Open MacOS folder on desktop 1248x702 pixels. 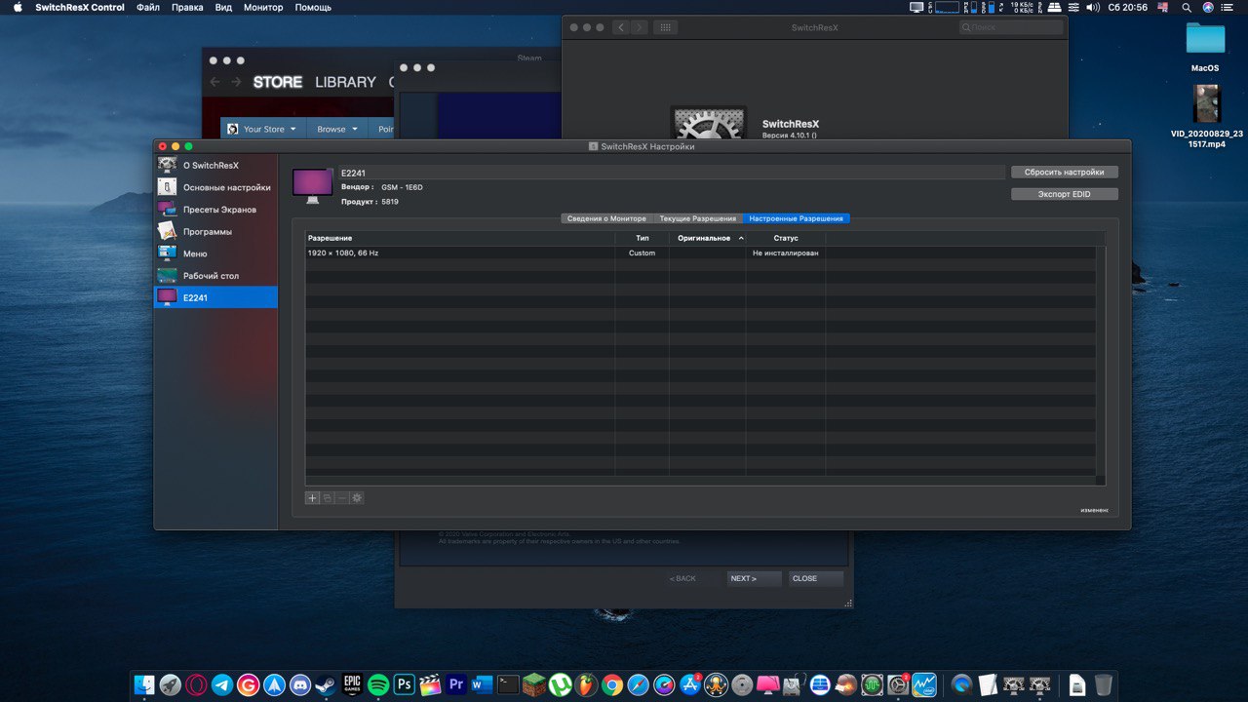click(x=1205, y=46)
